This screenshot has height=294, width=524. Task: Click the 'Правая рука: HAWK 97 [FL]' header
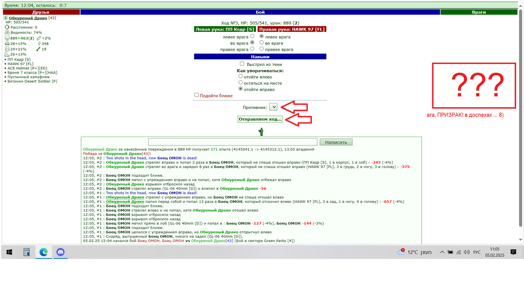[x=292, y=29]
